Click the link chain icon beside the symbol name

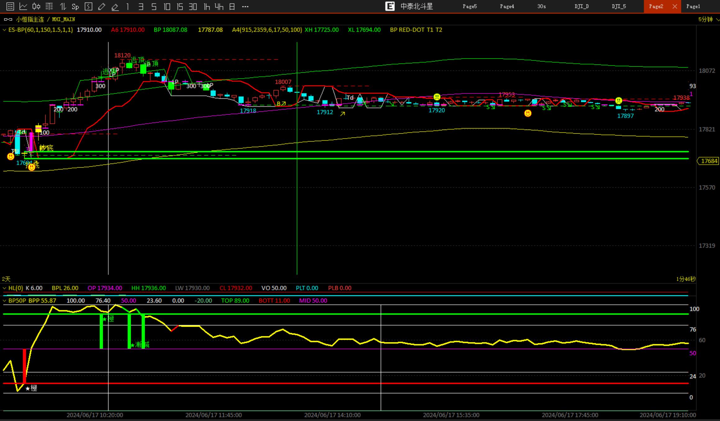tap(8, 20)
